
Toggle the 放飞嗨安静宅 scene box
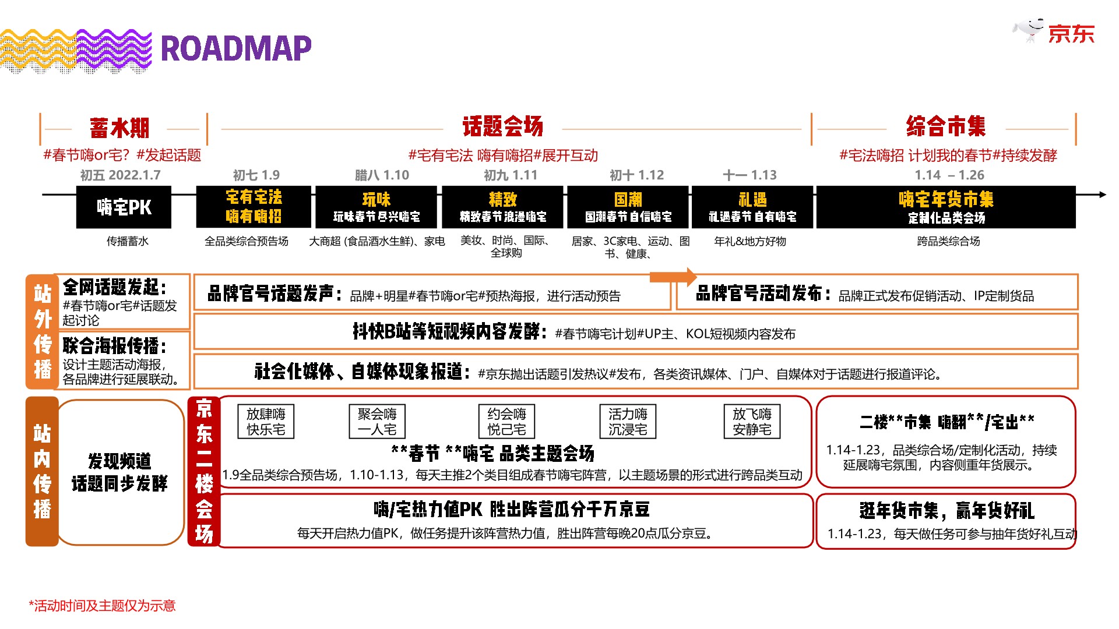click(x=752, y=421)
